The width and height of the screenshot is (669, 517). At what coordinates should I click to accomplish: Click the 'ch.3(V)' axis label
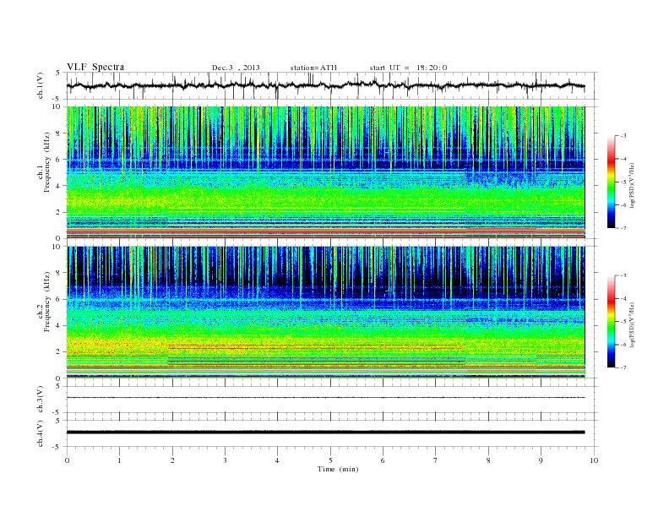(41, 400)
